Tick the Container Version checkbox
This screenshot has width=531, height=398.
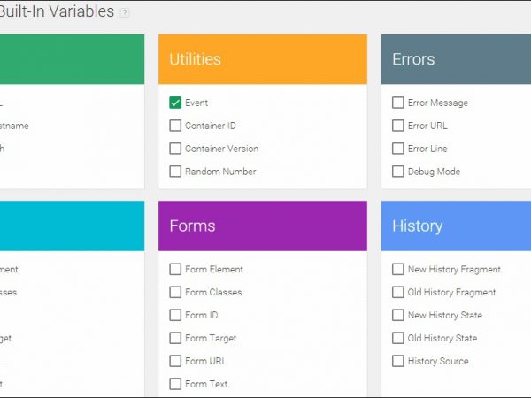point(175,149)
